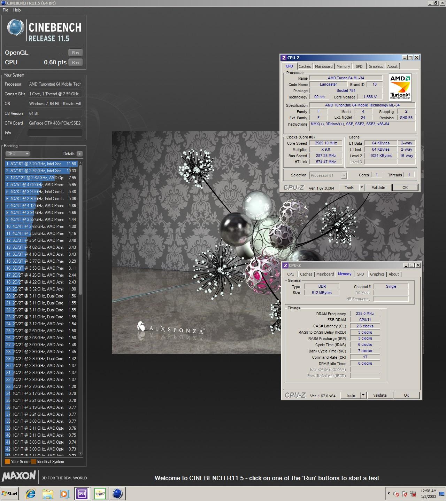Viewport: 446px width, 501px height.
Task: Select ranking entry 17 with score 2.44
Action: pos(41,275)
